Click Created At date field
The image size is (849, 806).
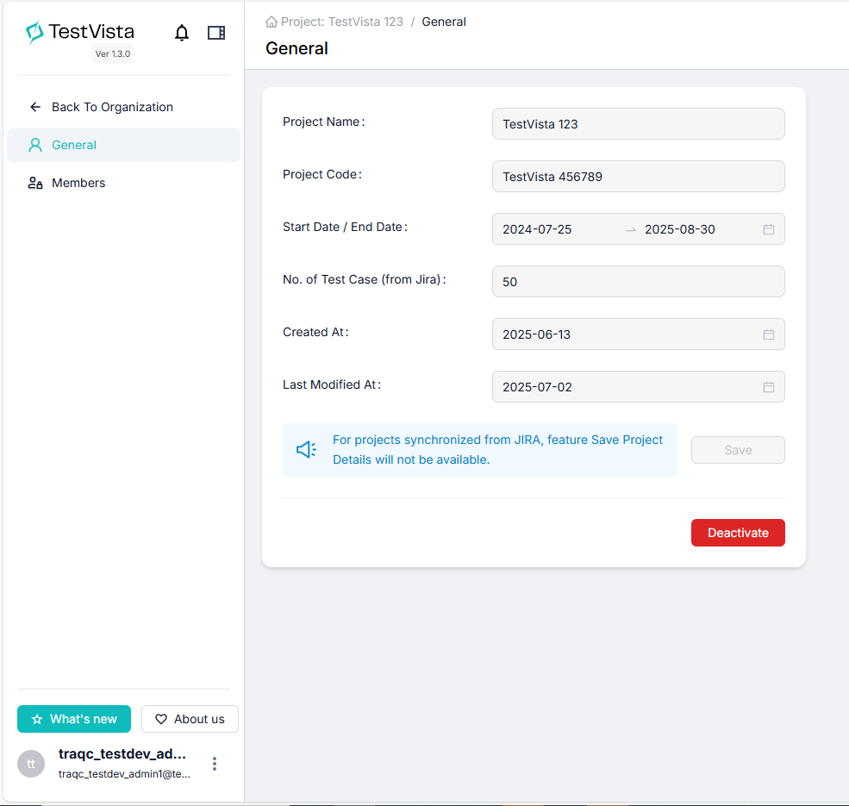click(x=639, y=334)
